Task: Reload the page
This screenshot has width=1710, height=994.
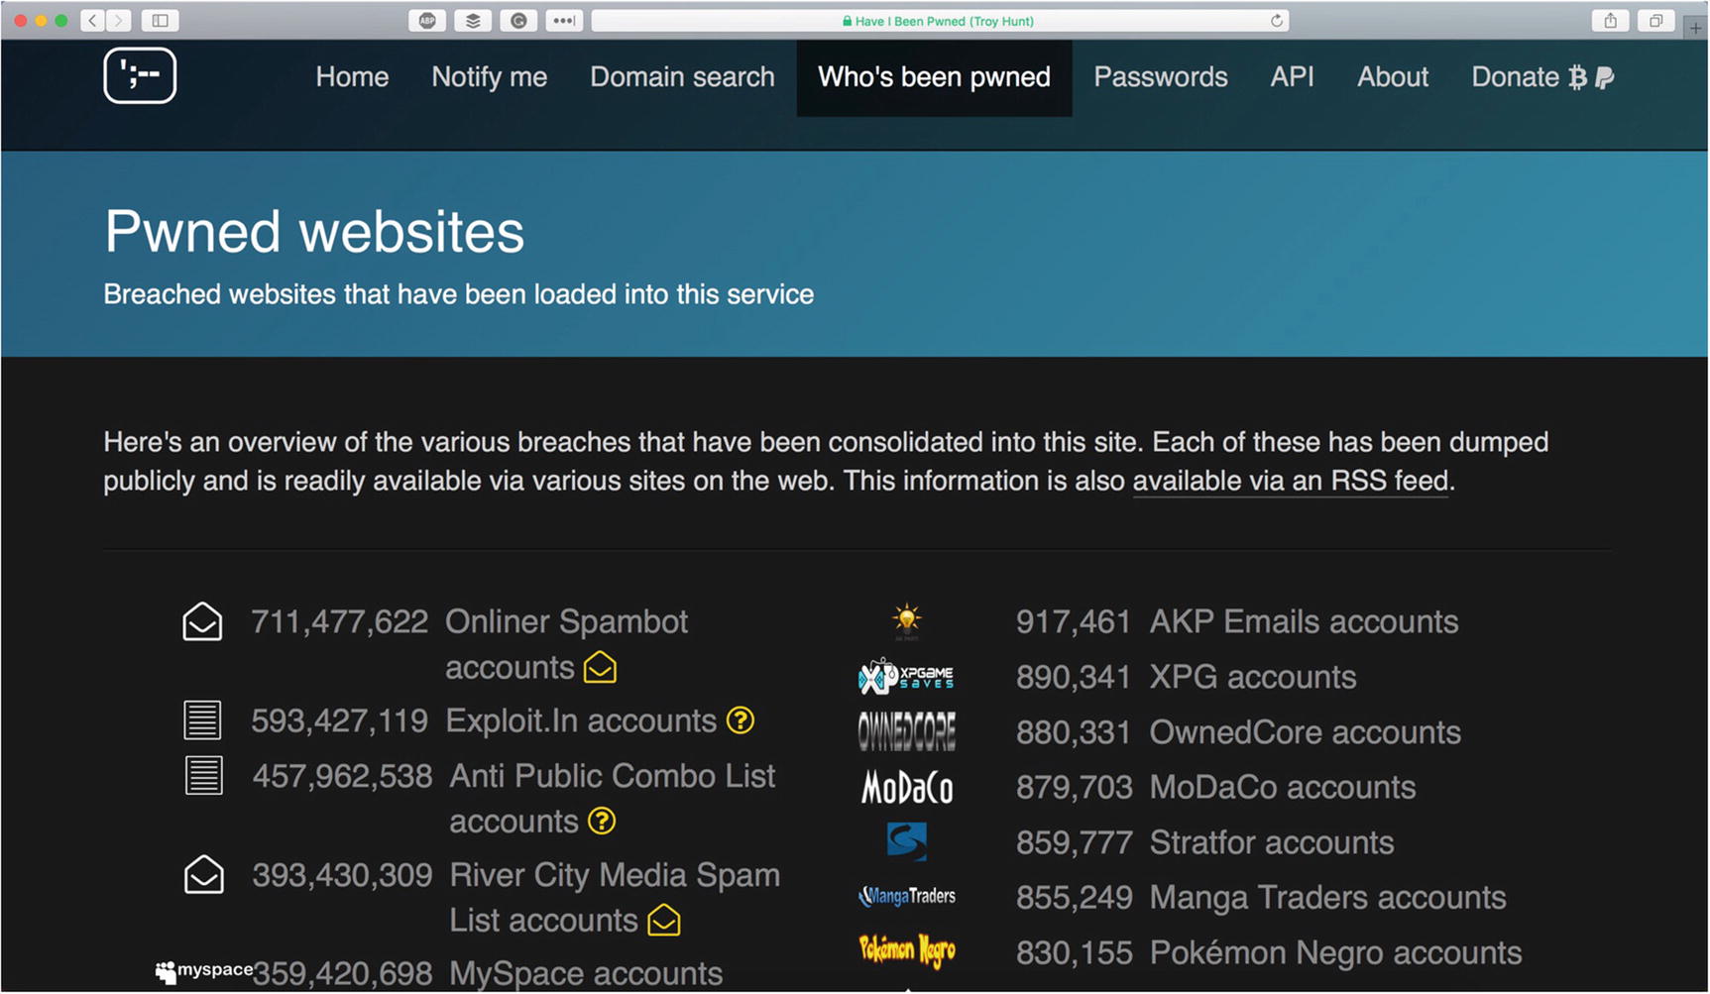Action: point(1276,20)
